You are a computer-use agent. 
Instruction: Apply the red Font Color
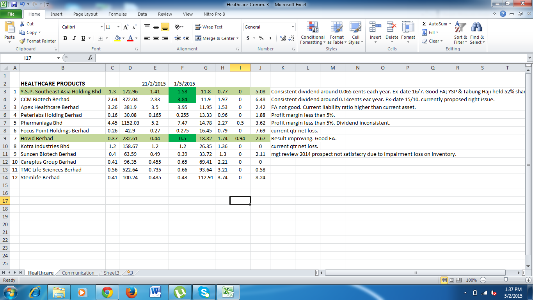pyautogui.click(x=130, y=38)
